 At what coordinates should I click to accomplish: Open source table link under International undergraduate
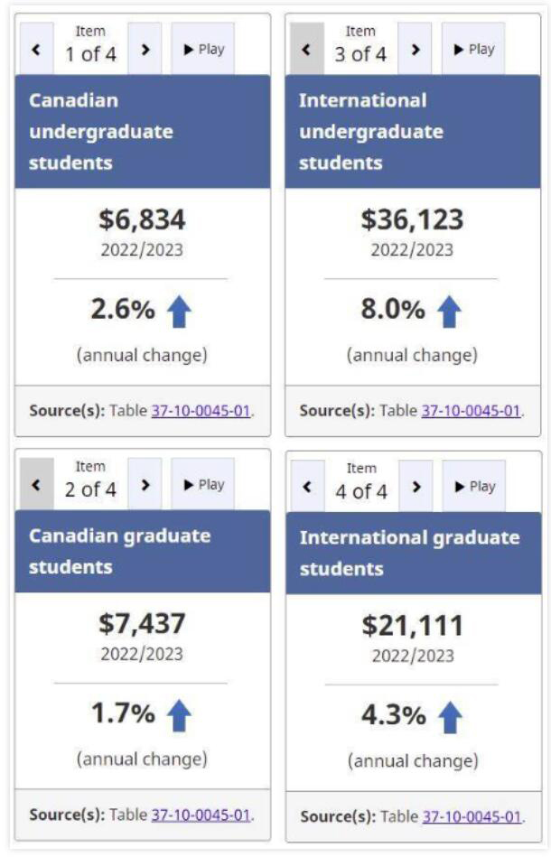pyautogui.click(x=472, y=410)
